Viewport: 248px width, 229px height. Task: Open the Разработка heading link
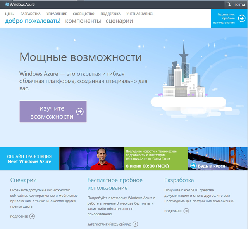point(179,180)
